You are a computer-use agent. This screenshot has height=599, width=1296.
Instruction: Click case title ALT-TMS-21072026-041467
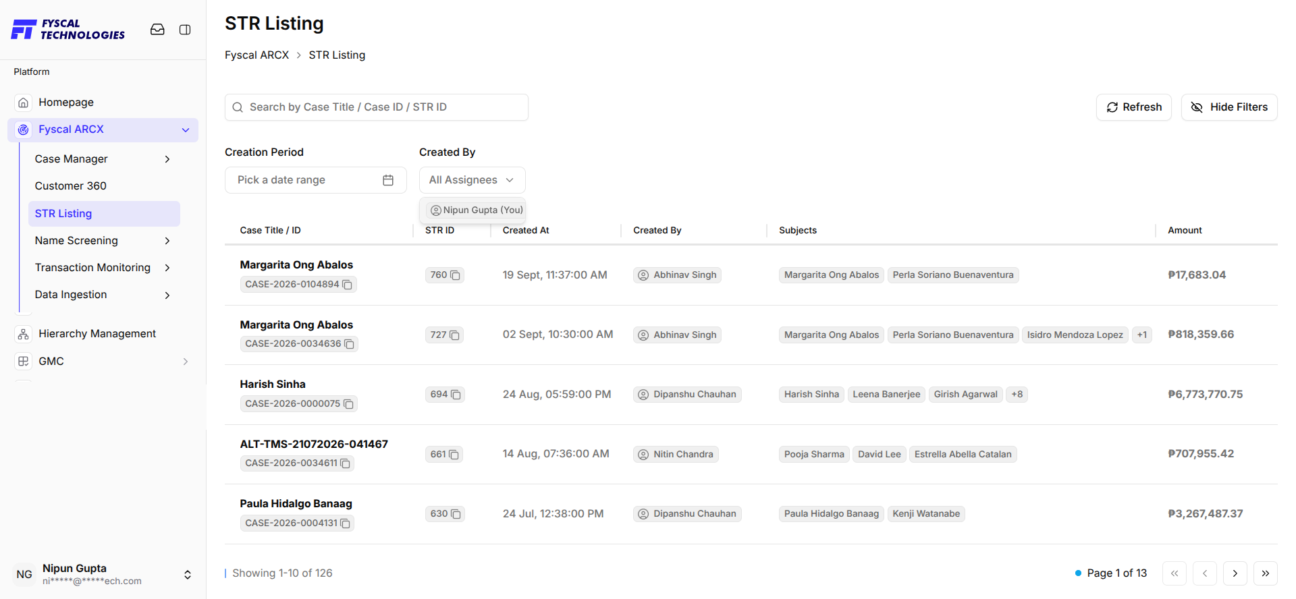(x=314, y=445)
